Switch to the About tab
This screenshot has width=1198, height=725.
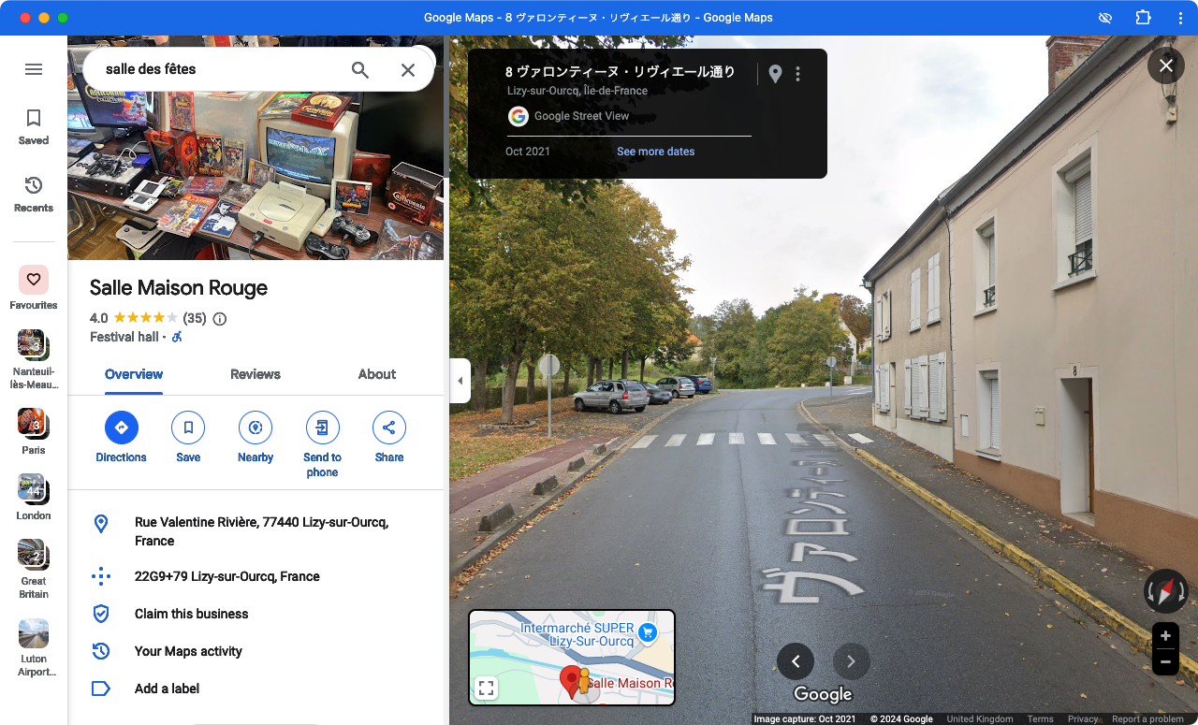point(376,374)
